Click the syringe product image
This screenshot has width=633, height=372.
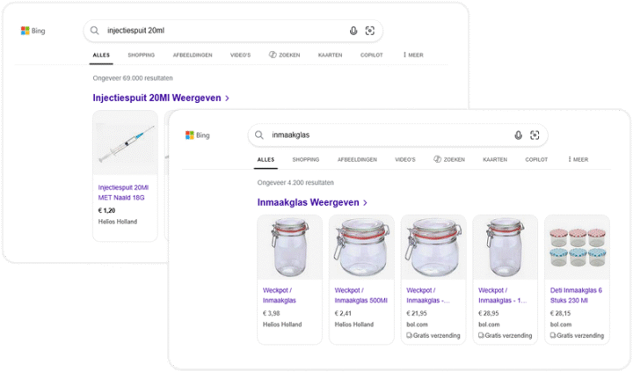click(125, 142)
